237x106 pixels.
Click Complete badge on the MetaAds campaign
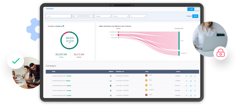(68, 81)
